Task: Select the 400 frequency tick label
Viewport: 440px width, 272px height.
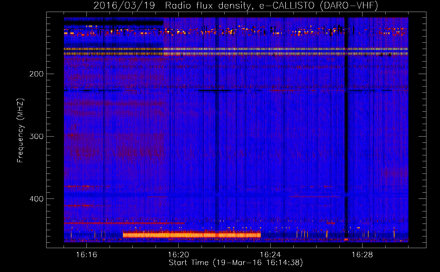Action: (36, 199)
